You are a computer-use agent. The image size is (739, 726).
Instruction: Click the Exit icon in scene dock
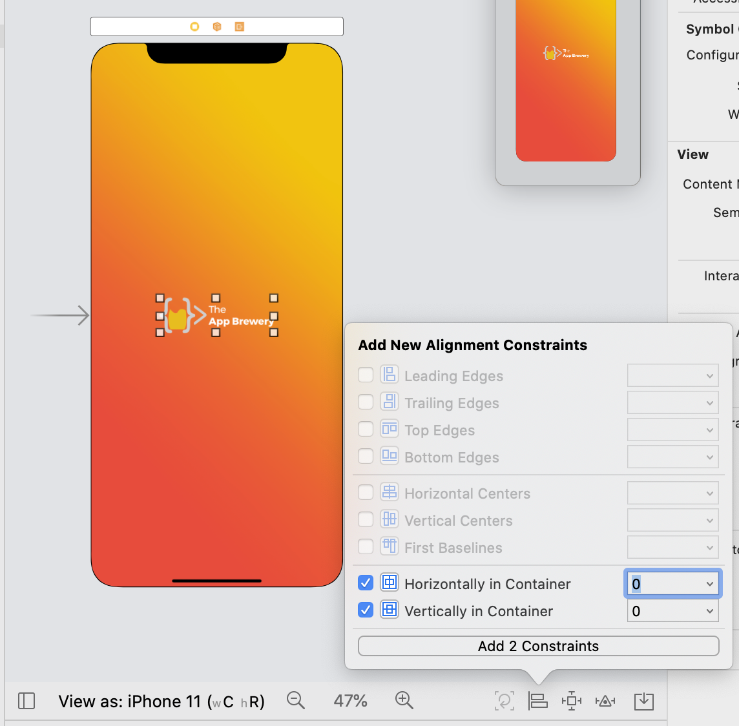pos(240,27)
